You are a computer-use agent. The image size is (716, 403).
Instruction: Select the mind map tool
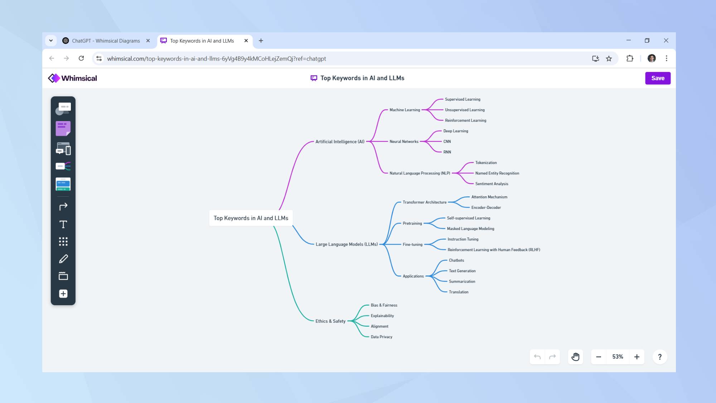(63, 166)
